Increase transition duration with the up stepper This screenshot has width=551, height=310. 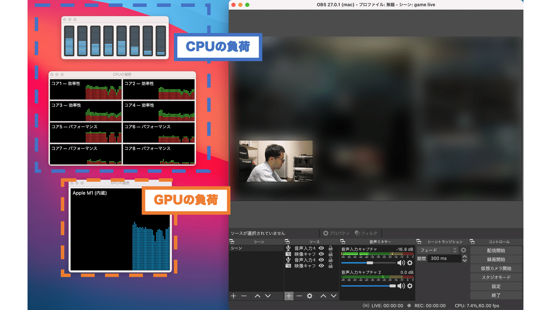(x=464, y=256)
